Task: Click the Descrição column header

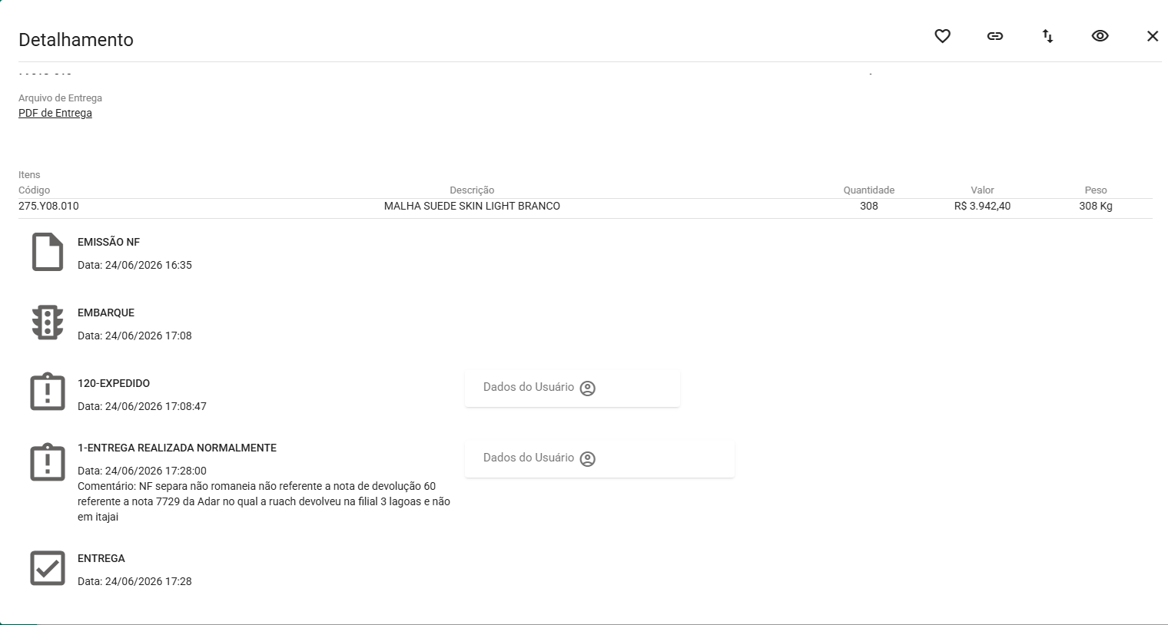Action: pyautogui.click(x=472, y=190)
